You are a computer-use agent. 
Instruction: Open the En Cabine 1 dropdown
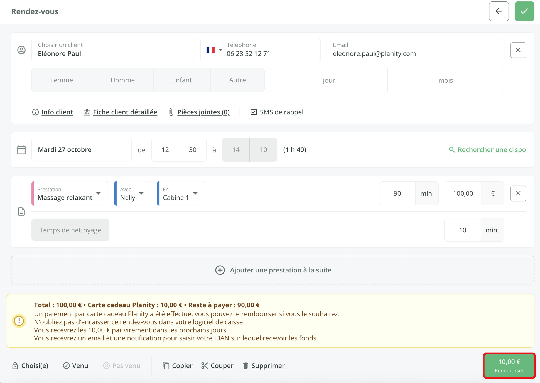(181, 193)
